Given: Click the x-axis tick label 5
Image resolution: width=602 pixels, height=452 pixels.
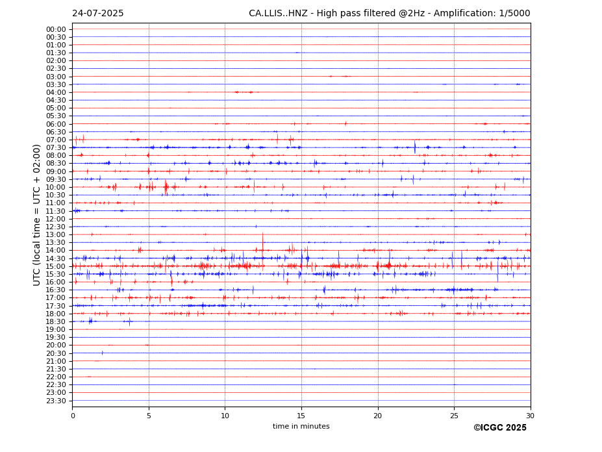Looking at the screenshot, I should (149, 416).
